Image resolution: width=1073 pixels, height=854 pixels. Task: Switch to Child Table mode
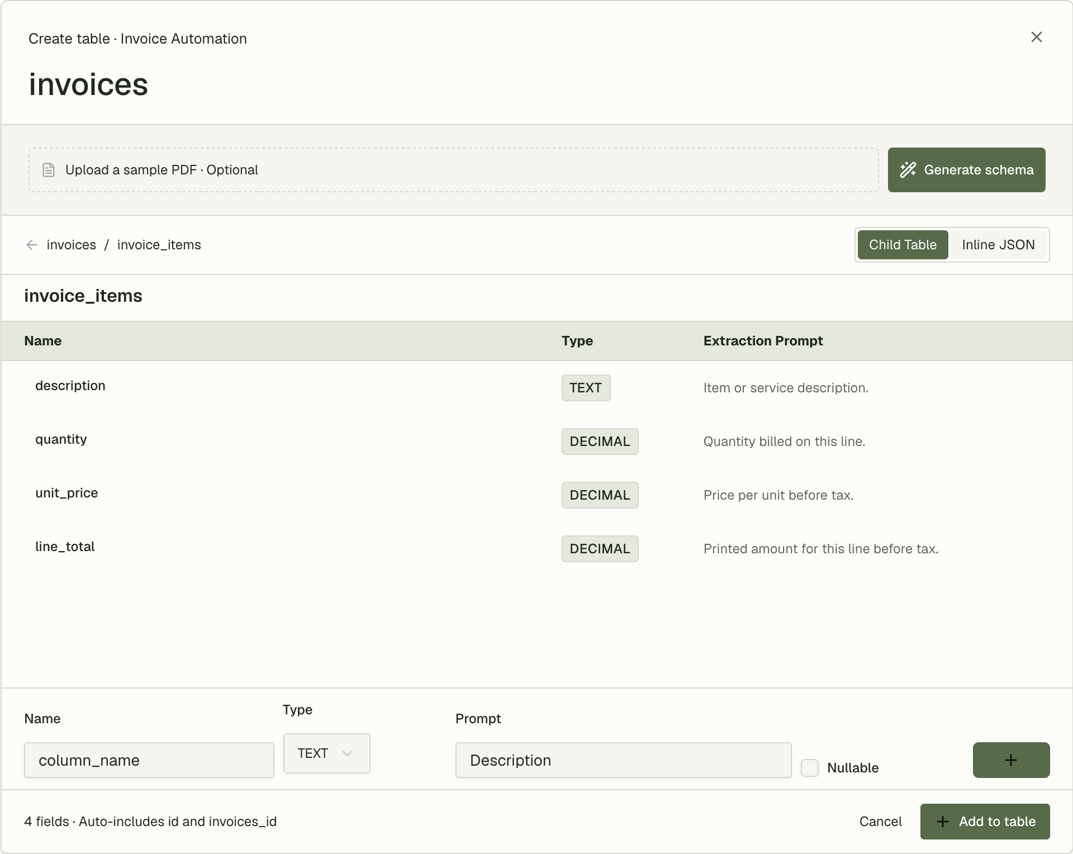[903, 245]
